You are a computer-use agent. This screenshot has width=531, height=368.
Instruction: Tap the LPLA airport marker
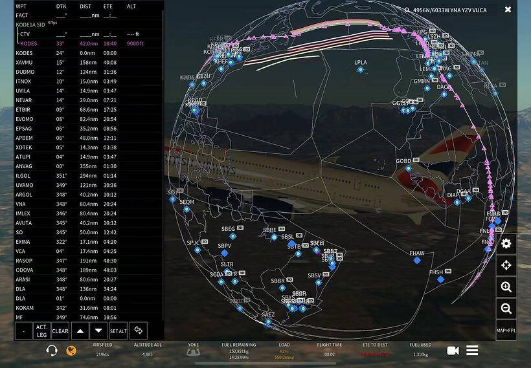point(361,70)
